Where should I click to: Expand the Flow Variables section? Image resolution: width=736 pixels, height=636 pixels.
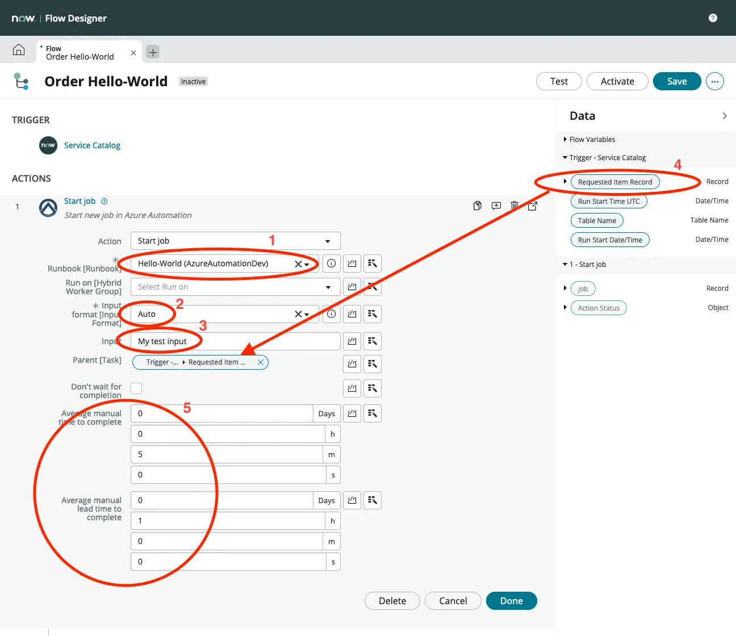pyautogui.click(x=592, y=140)
